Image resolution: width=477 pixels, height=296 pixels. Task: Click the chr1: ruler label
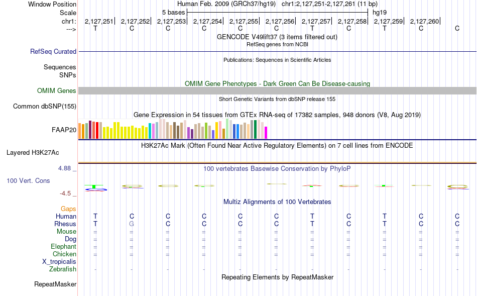coord(69,21)
